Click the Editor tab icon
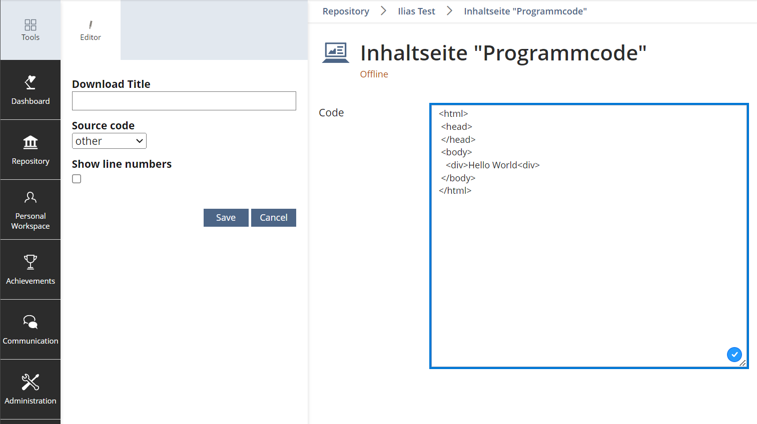 (x=91, y=25)
